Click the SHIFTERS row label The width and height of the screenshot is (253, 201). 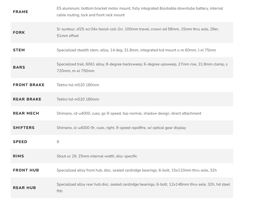click(x=24, y=128)
